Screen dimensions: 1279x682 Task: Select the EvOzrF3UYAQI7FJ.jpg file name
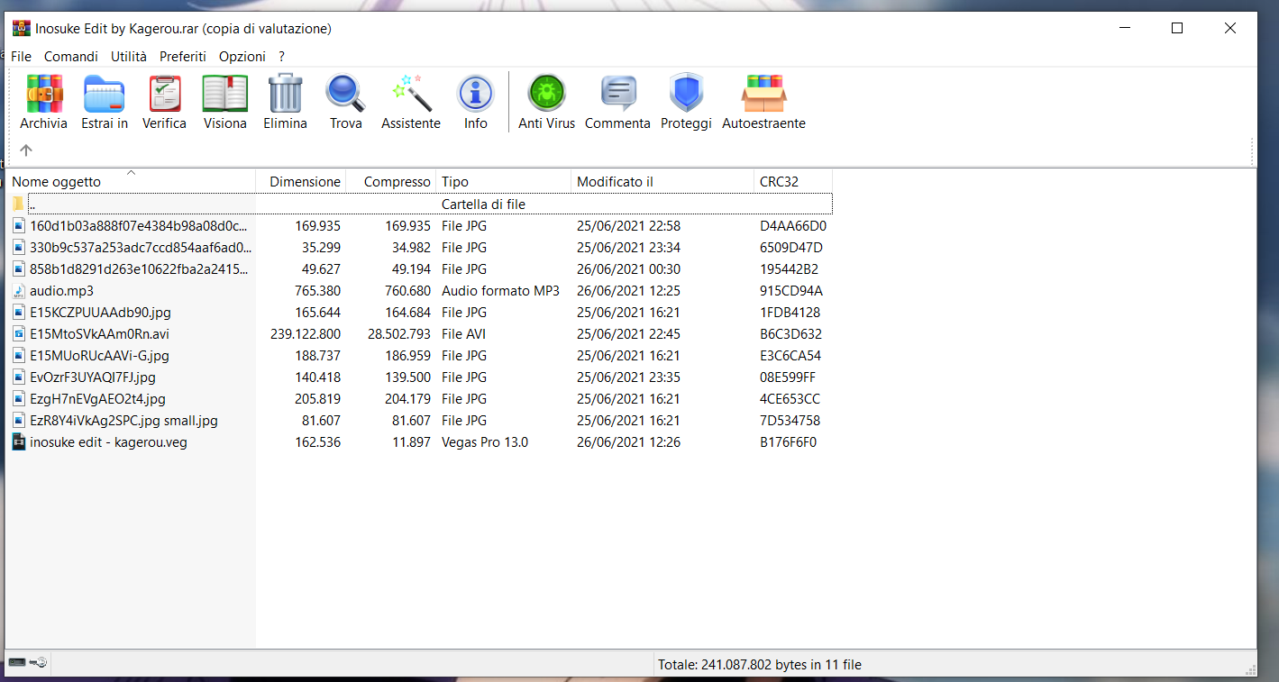click(x=93, y=377)
